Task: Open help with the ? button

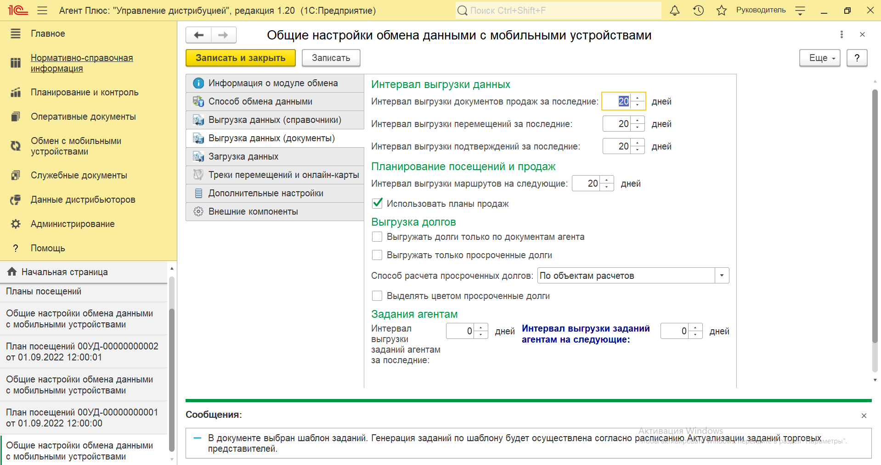Action: (857, 58)
